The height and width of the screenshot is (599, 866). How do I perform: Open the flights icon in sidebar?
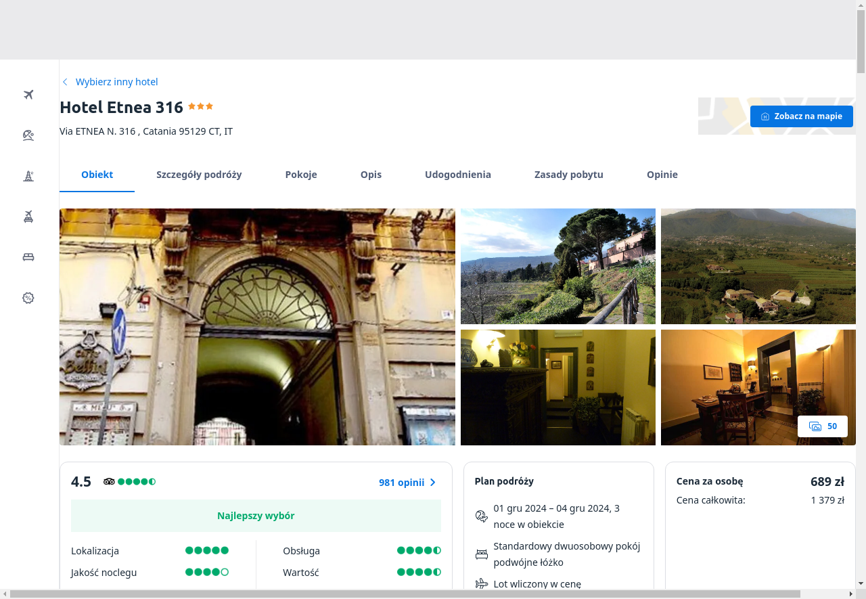28,95
